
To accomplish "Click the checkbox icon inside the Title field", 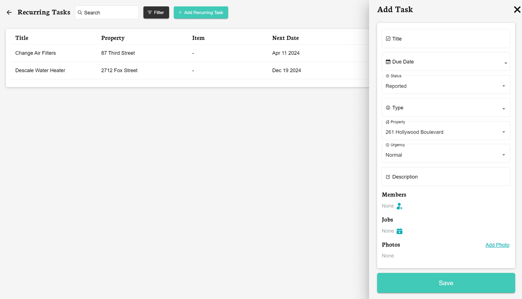I will [389, 39].
